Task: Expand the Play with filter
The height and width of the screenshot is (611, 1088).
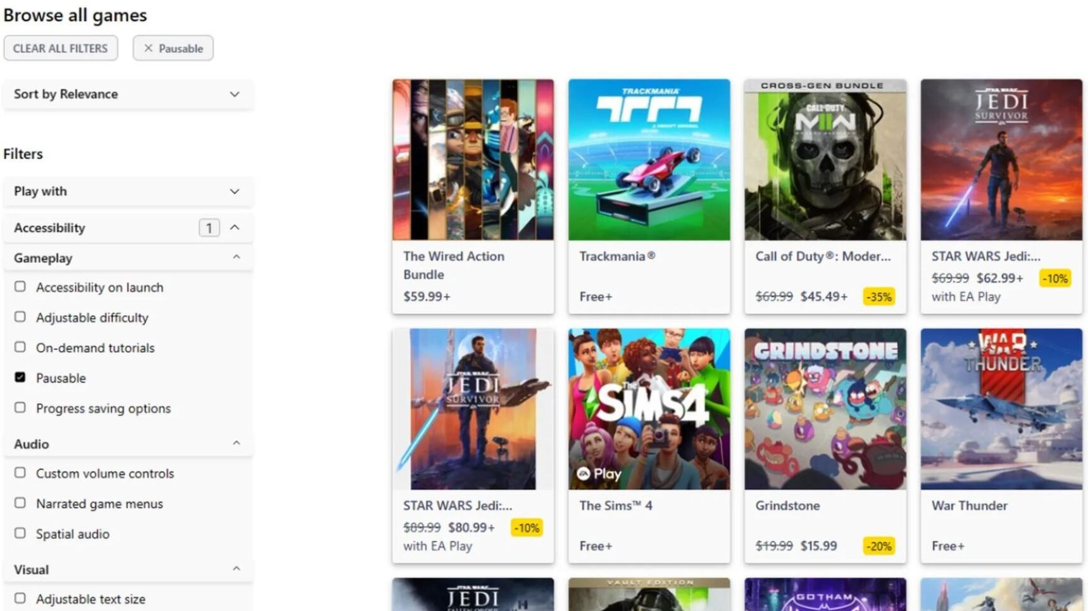Action: coord(128,191)
